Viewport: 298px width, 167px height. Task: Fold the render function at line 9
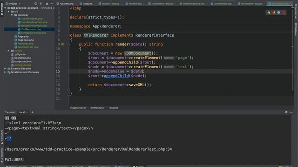point(68,45)
